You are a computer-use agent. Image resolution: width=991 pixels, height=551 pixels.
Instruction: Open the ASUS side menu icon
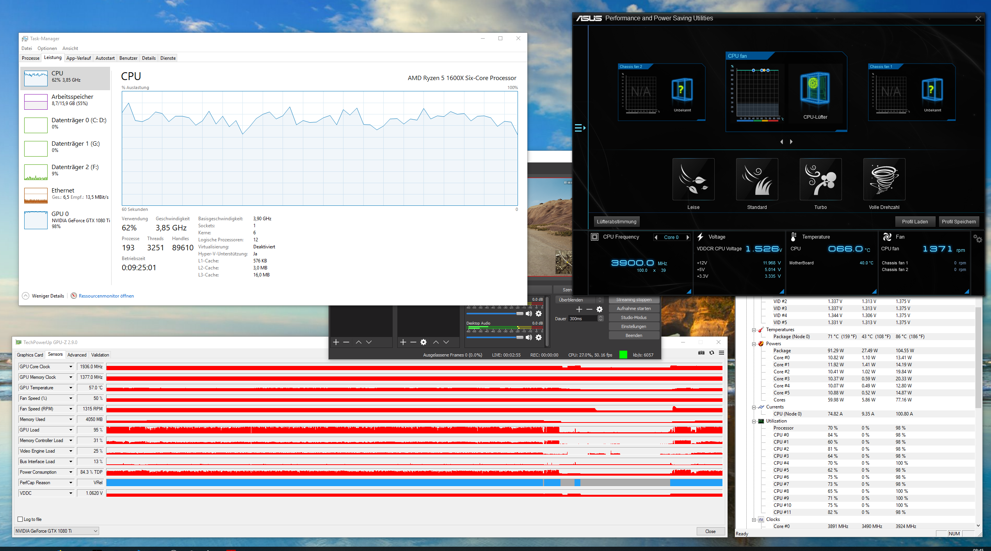pos(580,128)
